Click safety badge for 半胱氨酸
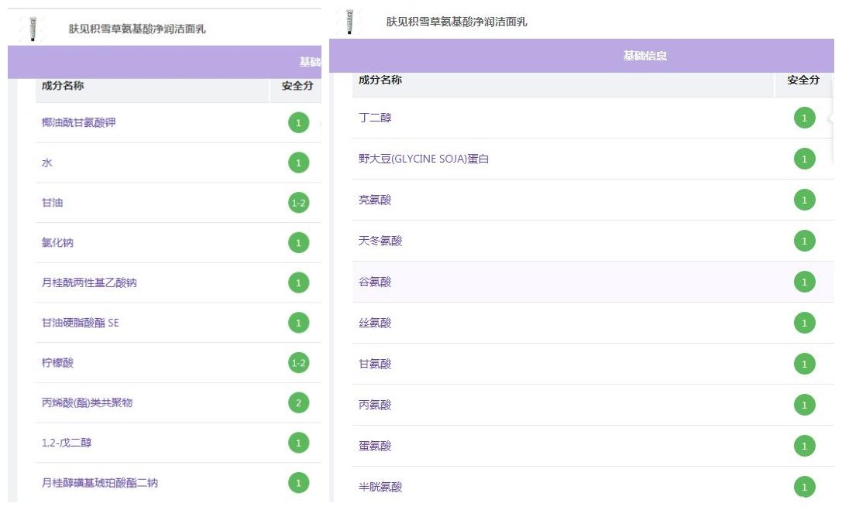The height and width of the screenshot is (510, 842). click(804, 487)
